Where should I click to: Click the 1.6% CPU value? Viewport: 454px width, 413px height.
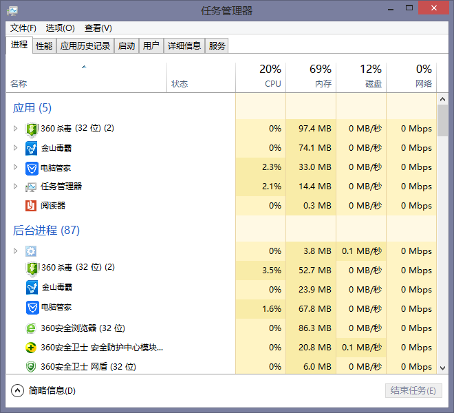(272, 309)
